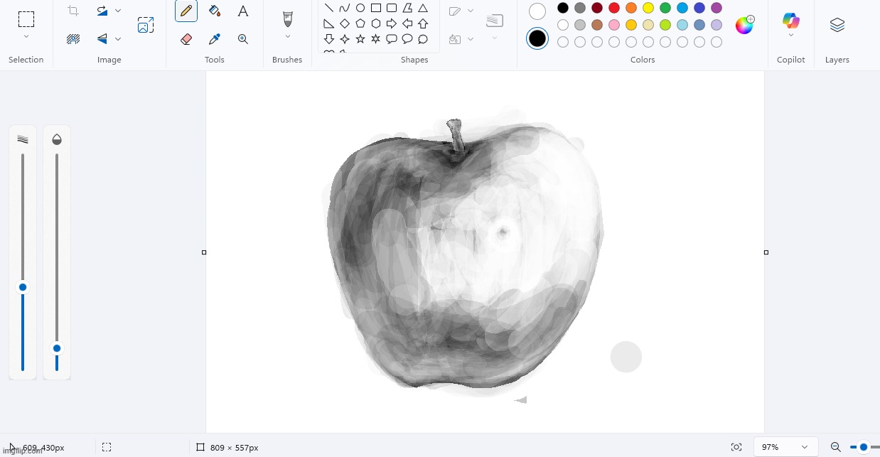Viewport: 880px width, 457px height.
Task: Choose the Fill with color tool
Action: 215,11
